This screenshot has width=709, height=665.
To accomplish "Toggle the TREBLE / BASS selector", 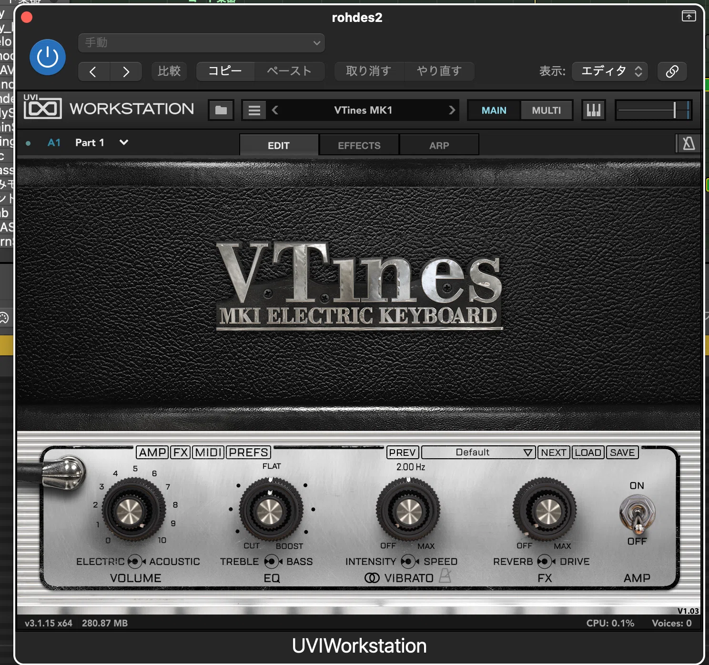I will click(x=273, y=562).
